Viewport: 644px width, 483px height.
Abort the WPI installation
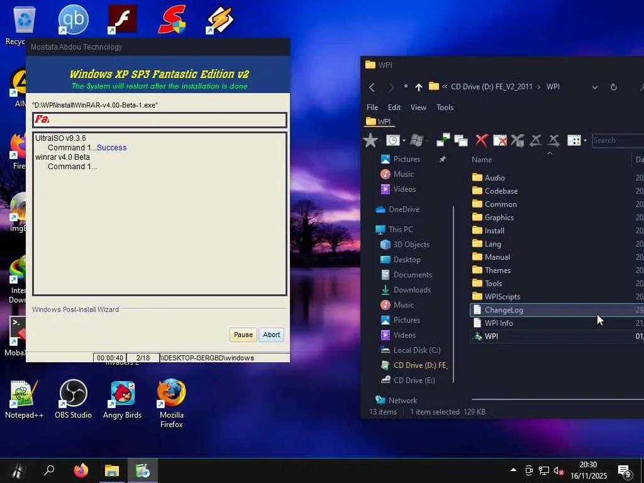(272, 335)
